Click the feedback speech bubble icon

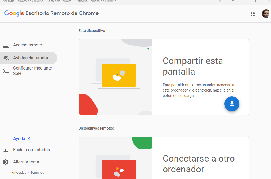(6, 150)
